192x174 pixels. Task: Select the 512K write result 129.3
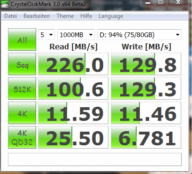pyautogui.click(x=146, y=88)
